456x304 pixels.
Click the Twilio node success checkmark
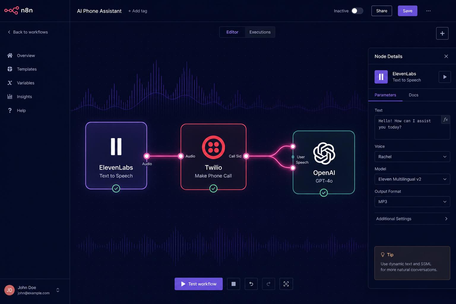point(213,189)
